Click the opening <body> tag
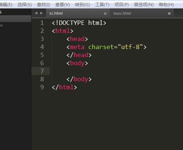The width and height of the screenshot is (183, 150). pyautogui.click(x=77, y=63)
